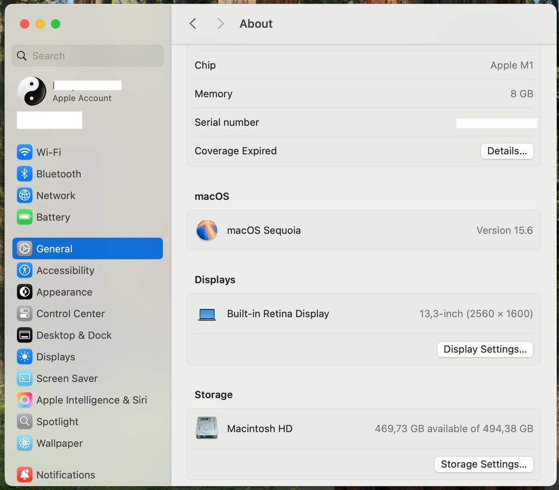
Task: Open the Appearance icon
Action: click(24, 292)
